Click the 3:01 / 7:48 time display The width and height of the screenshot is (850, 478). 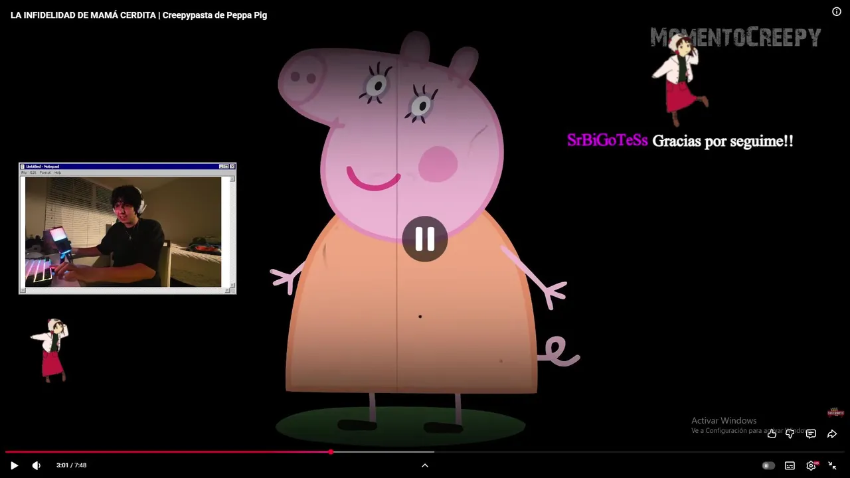(72, 465)
